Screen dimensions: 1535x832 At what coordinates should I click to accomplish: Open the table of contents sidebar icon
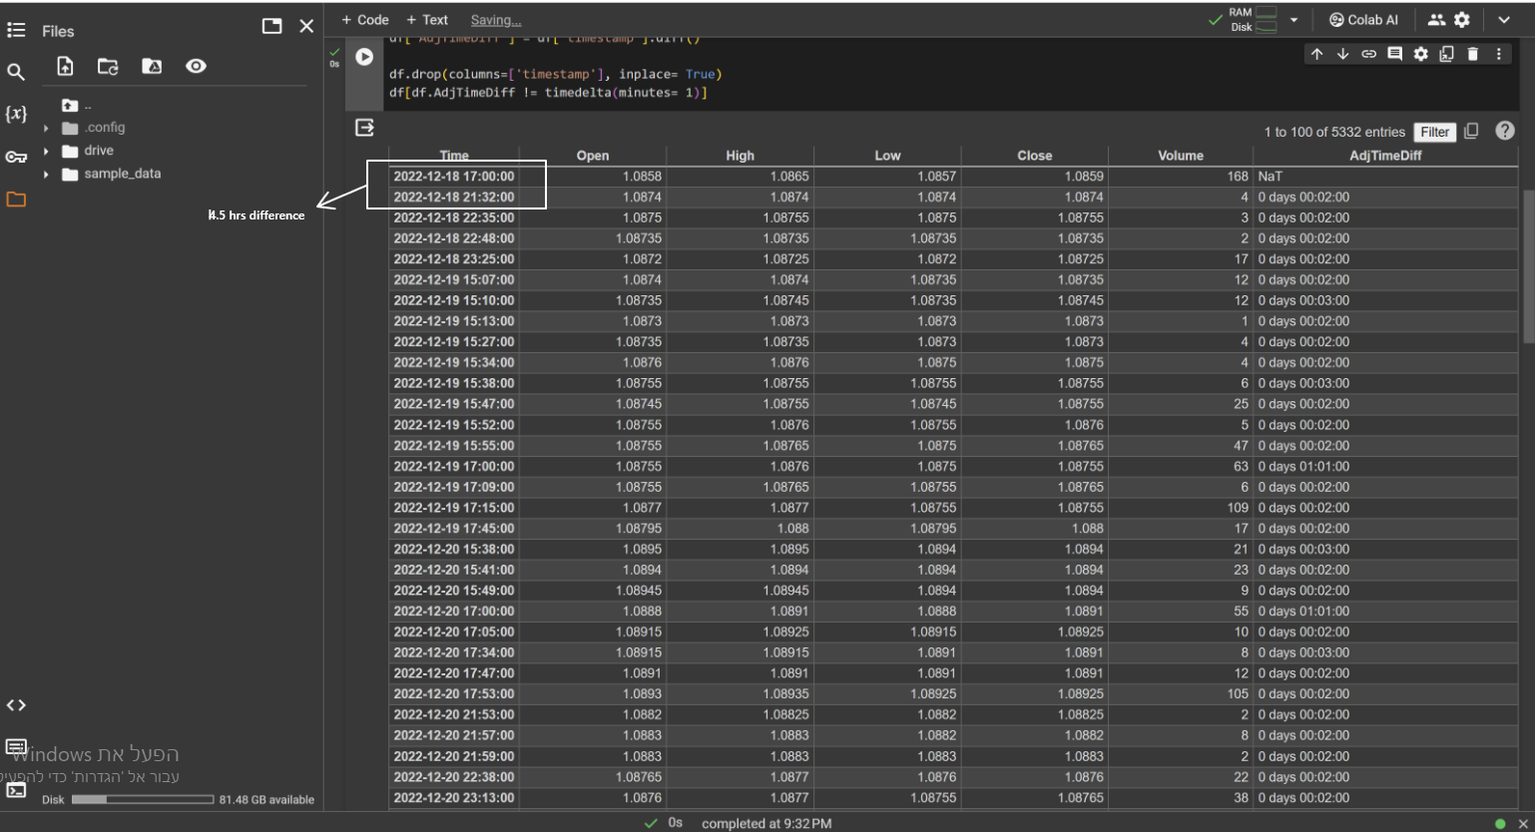click(16, 31)
